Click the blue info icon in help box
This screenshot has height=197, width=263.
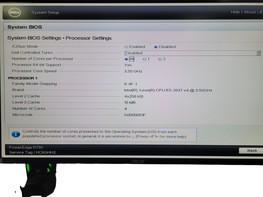point(16,134)
